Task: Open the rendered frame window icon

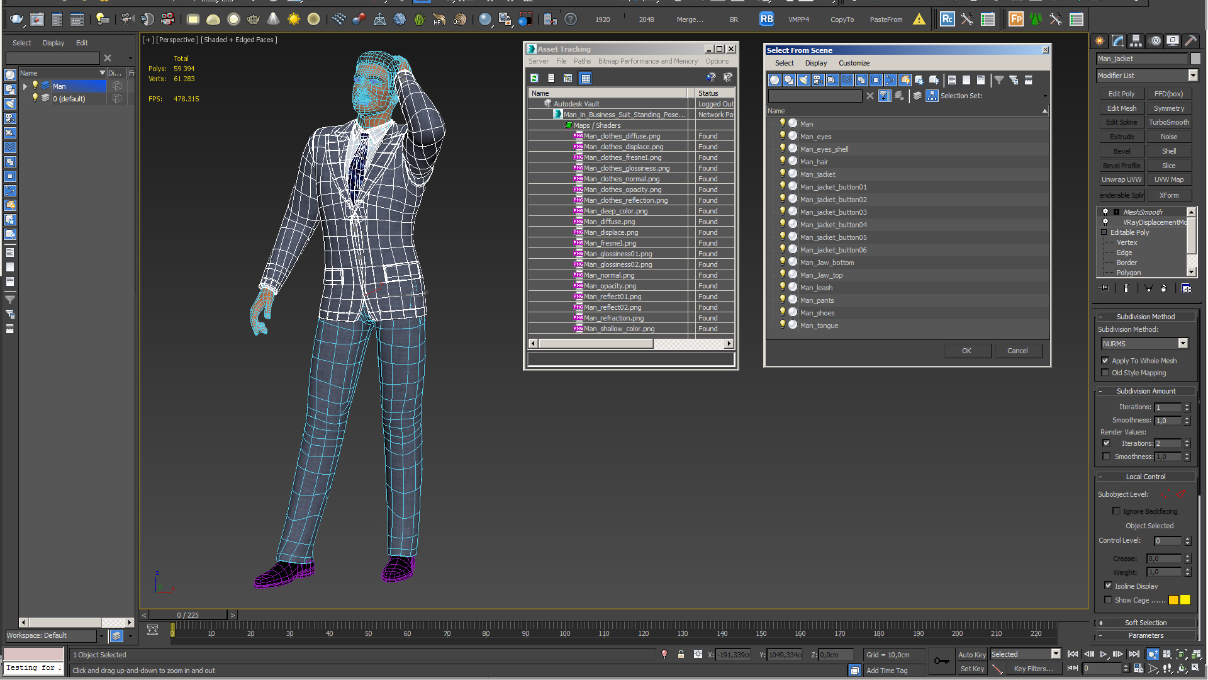Action: [38, 20]
